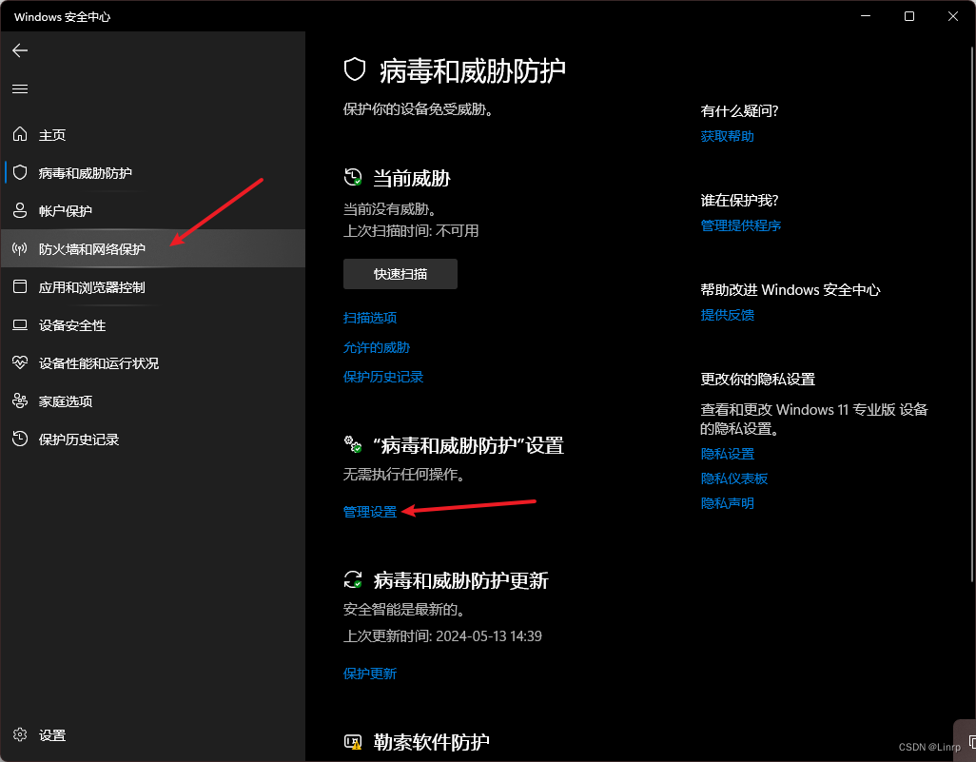Open 隐私设置 link
The image size is (976, 762).
pyautogui.click(x=727, y=454)
